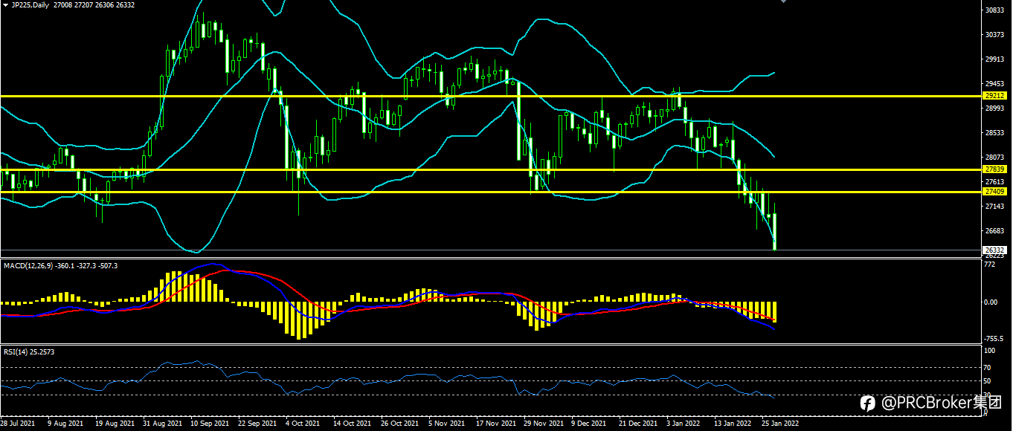Click the chart shift triangle marker at top

[782, 2]
